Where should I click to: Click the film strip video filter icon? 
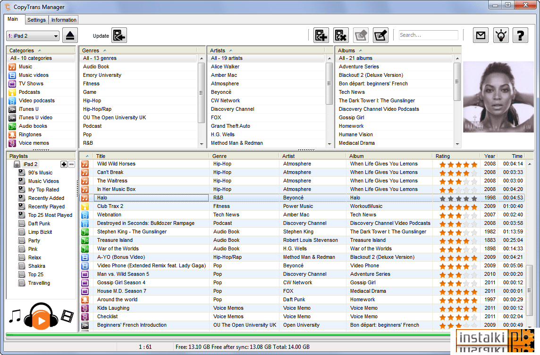(x=67, y=316)
